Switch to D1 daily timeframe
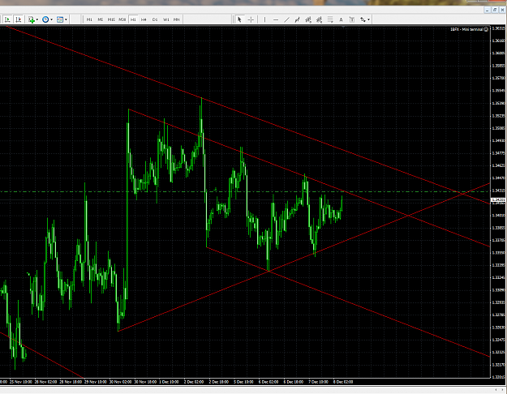The image size is (507, 394). pyautogui.click(x=155, y=19)
